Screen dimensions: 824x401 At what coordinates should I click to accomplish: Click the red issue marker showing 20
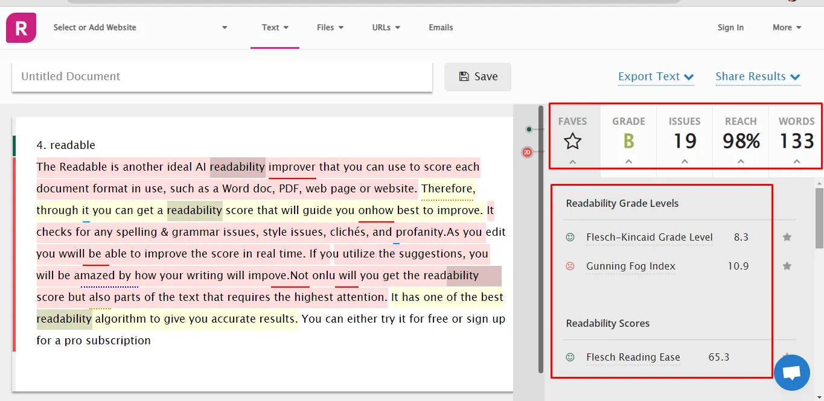pos(527,153)
